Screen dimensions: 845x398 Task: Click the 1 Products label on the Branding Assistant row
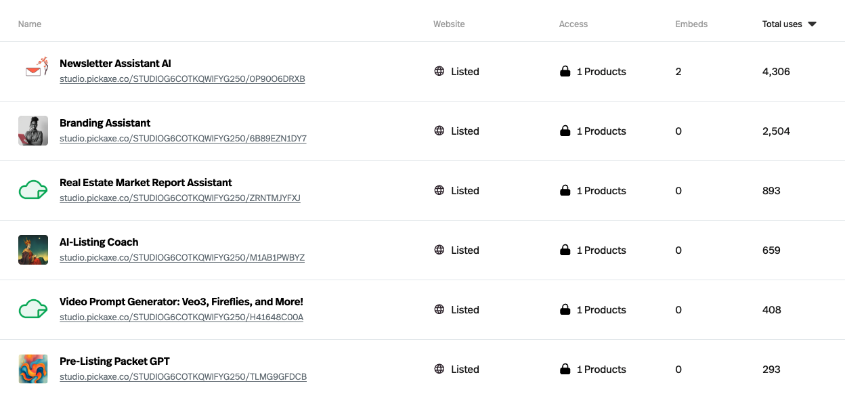601,131
